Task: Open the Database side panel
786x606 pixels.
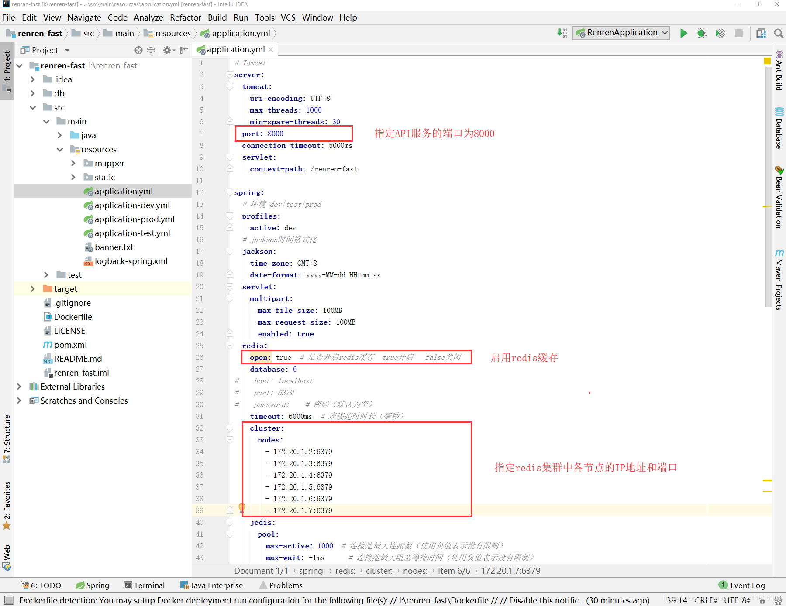Action: pyautogui.click(x=779, y=128)
